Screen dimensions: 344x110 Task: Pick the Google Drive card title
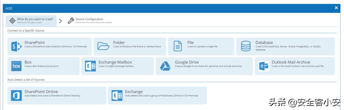click(x=187, y=62)
